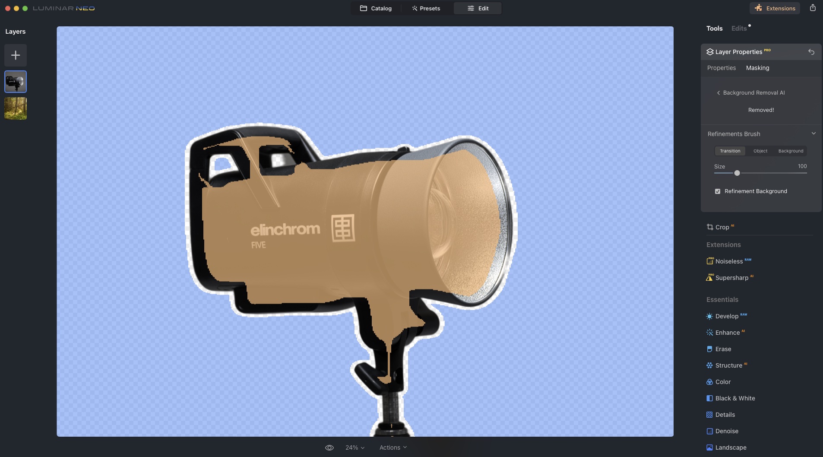The width and height of the screenshot is (823, 457).
Task: Open the Develop tool
Action: tap(727, 316)
